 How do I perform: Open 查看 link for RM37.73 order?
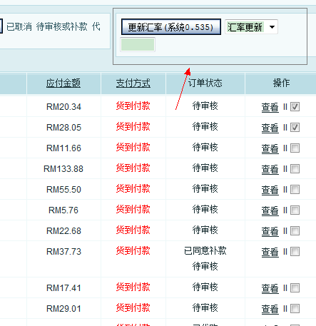point(270,252)
